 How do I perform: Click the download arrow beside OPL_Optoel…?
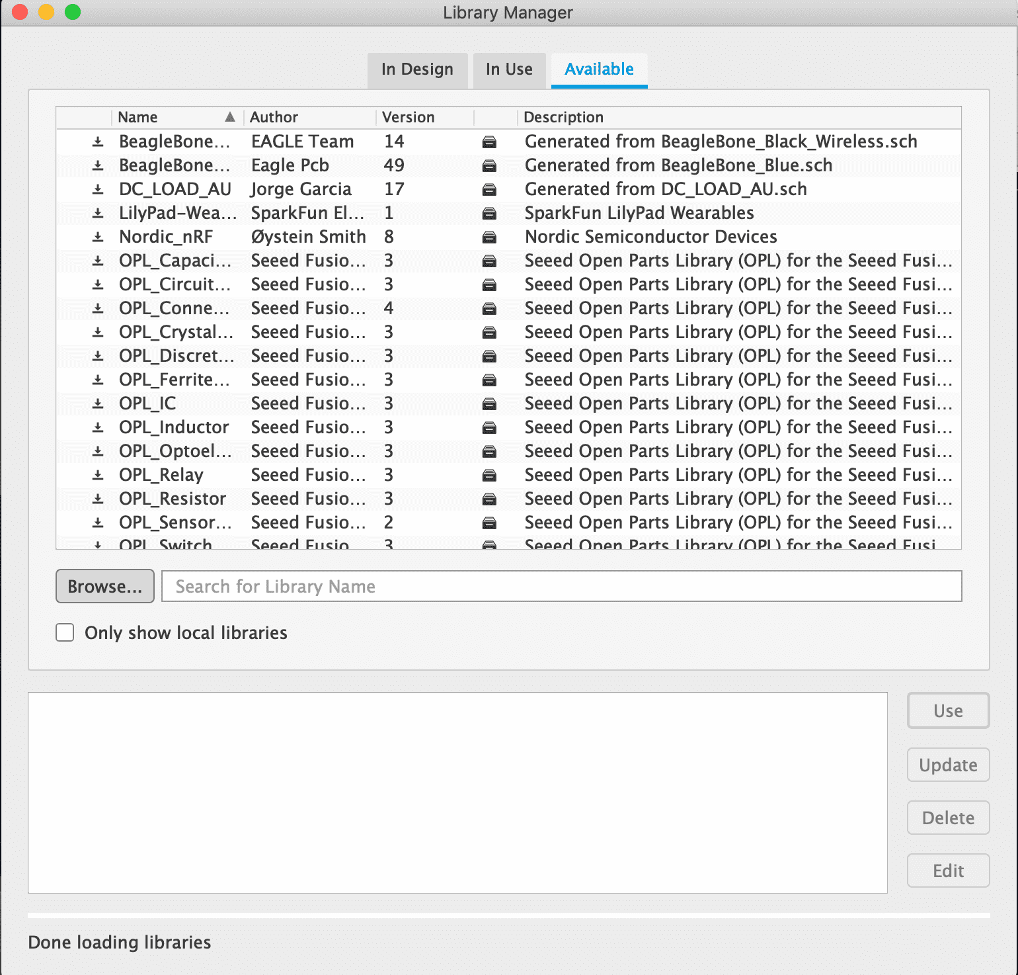tap(98, 451)
